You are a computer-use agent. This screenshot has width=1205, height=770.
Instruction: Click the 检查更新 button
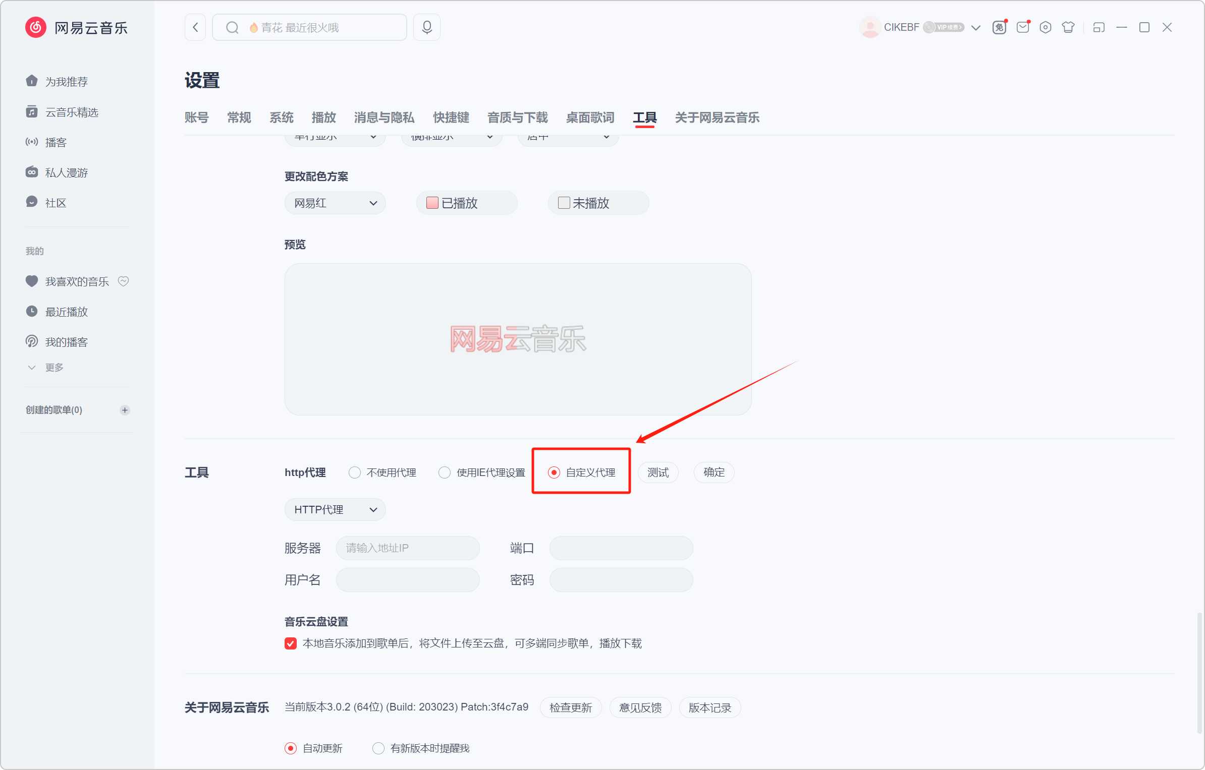[x=571, y=707]
